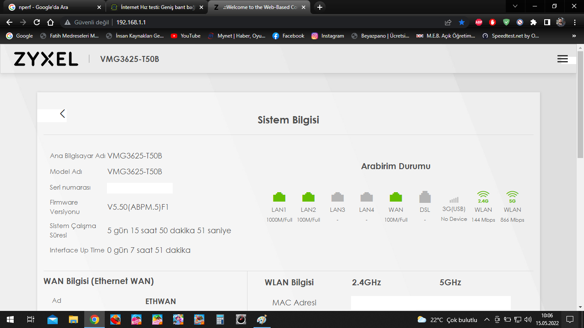Show more bookmarks with the double chevron
This screenshot has width=584, height=328.
point(574,36)
